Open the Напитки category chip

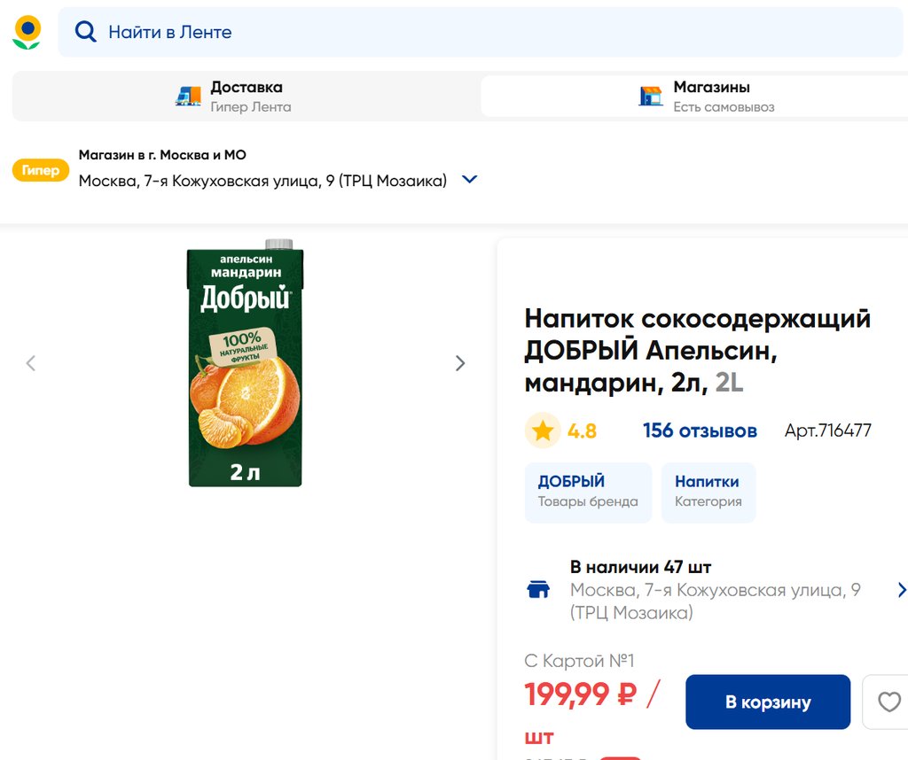tap(708, 492)
